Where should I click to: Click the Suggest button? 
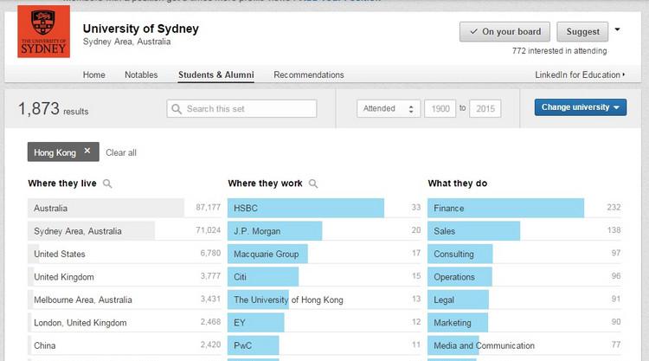coord(582,32)
